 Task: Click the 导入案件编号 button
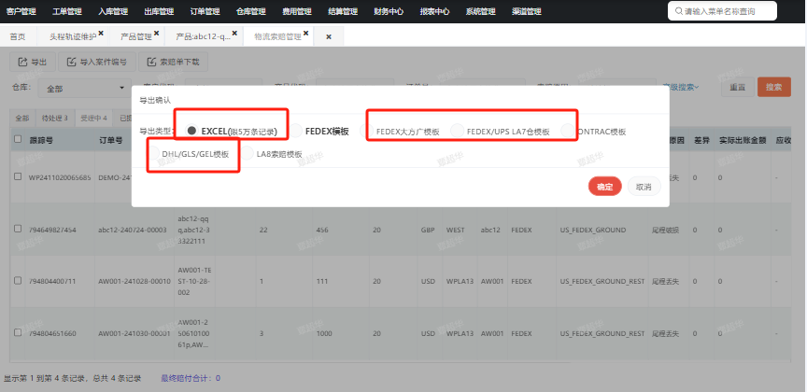click(96, 63)
